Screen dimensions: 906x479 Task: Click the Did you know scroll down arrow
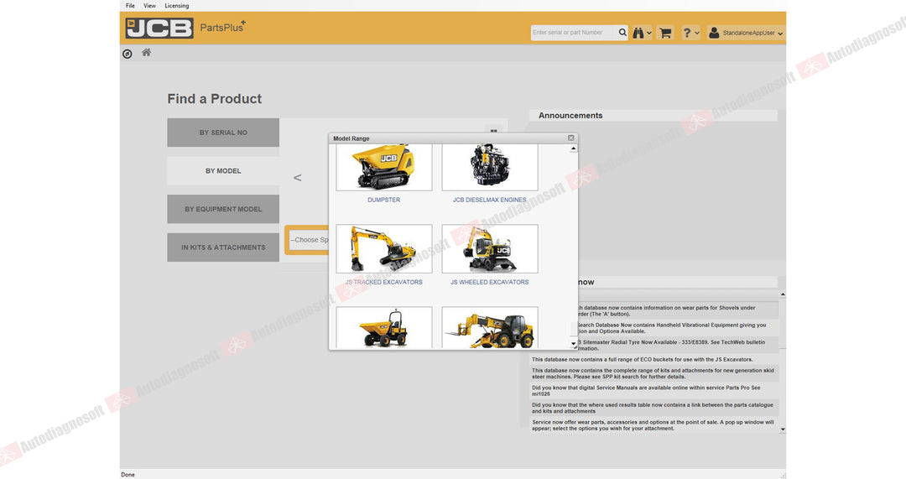(783, 430)
